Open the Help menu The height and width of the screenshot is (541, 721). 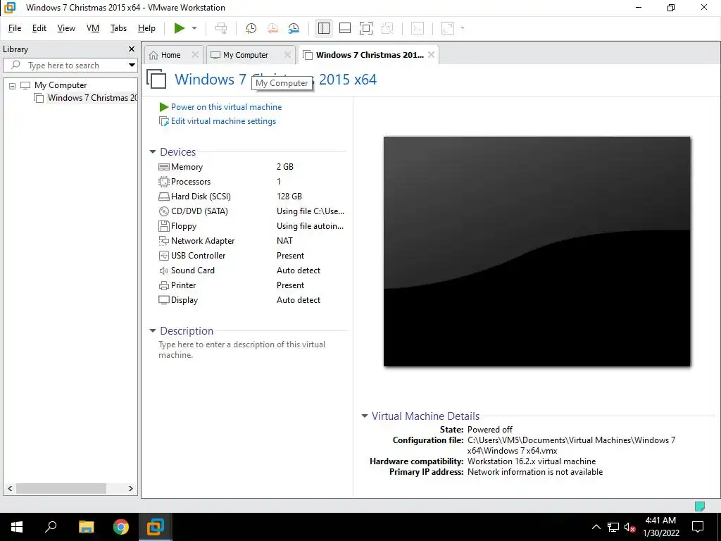coord(146,28)
